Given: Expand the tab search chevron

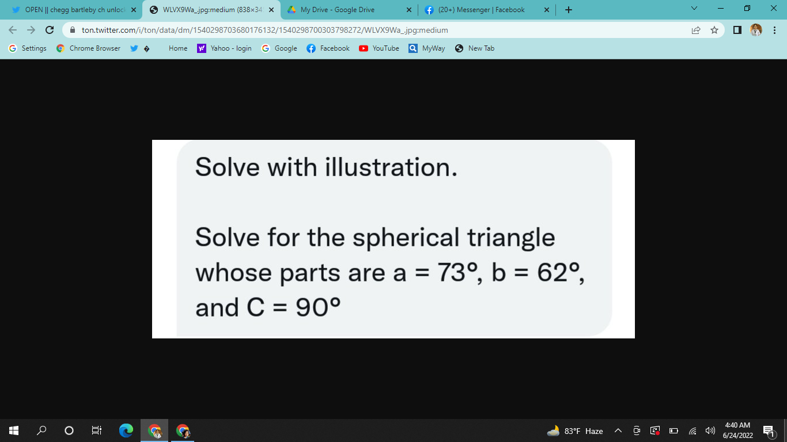Looking at the screenshot, I should point(694,9).
